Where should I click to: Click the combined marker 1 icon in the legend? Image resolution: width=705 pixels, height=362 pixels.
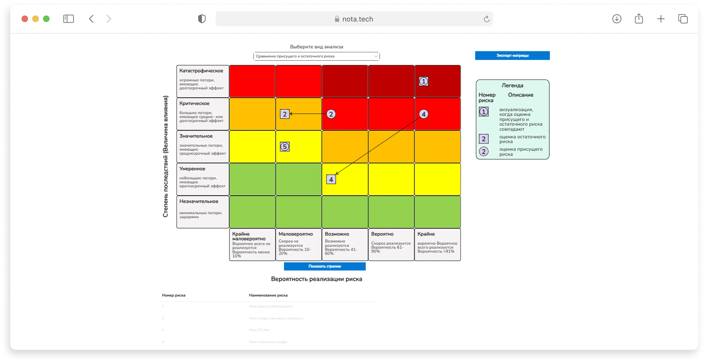[484, 112]
